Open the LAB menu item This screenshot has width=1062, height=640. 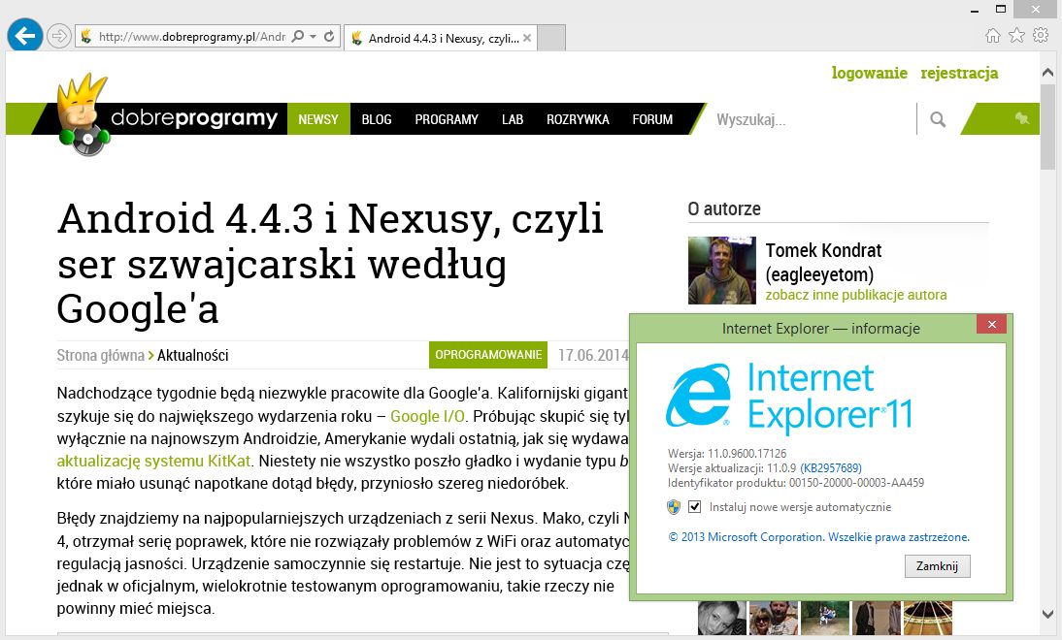pyautogui.click(x=513, y=119)
